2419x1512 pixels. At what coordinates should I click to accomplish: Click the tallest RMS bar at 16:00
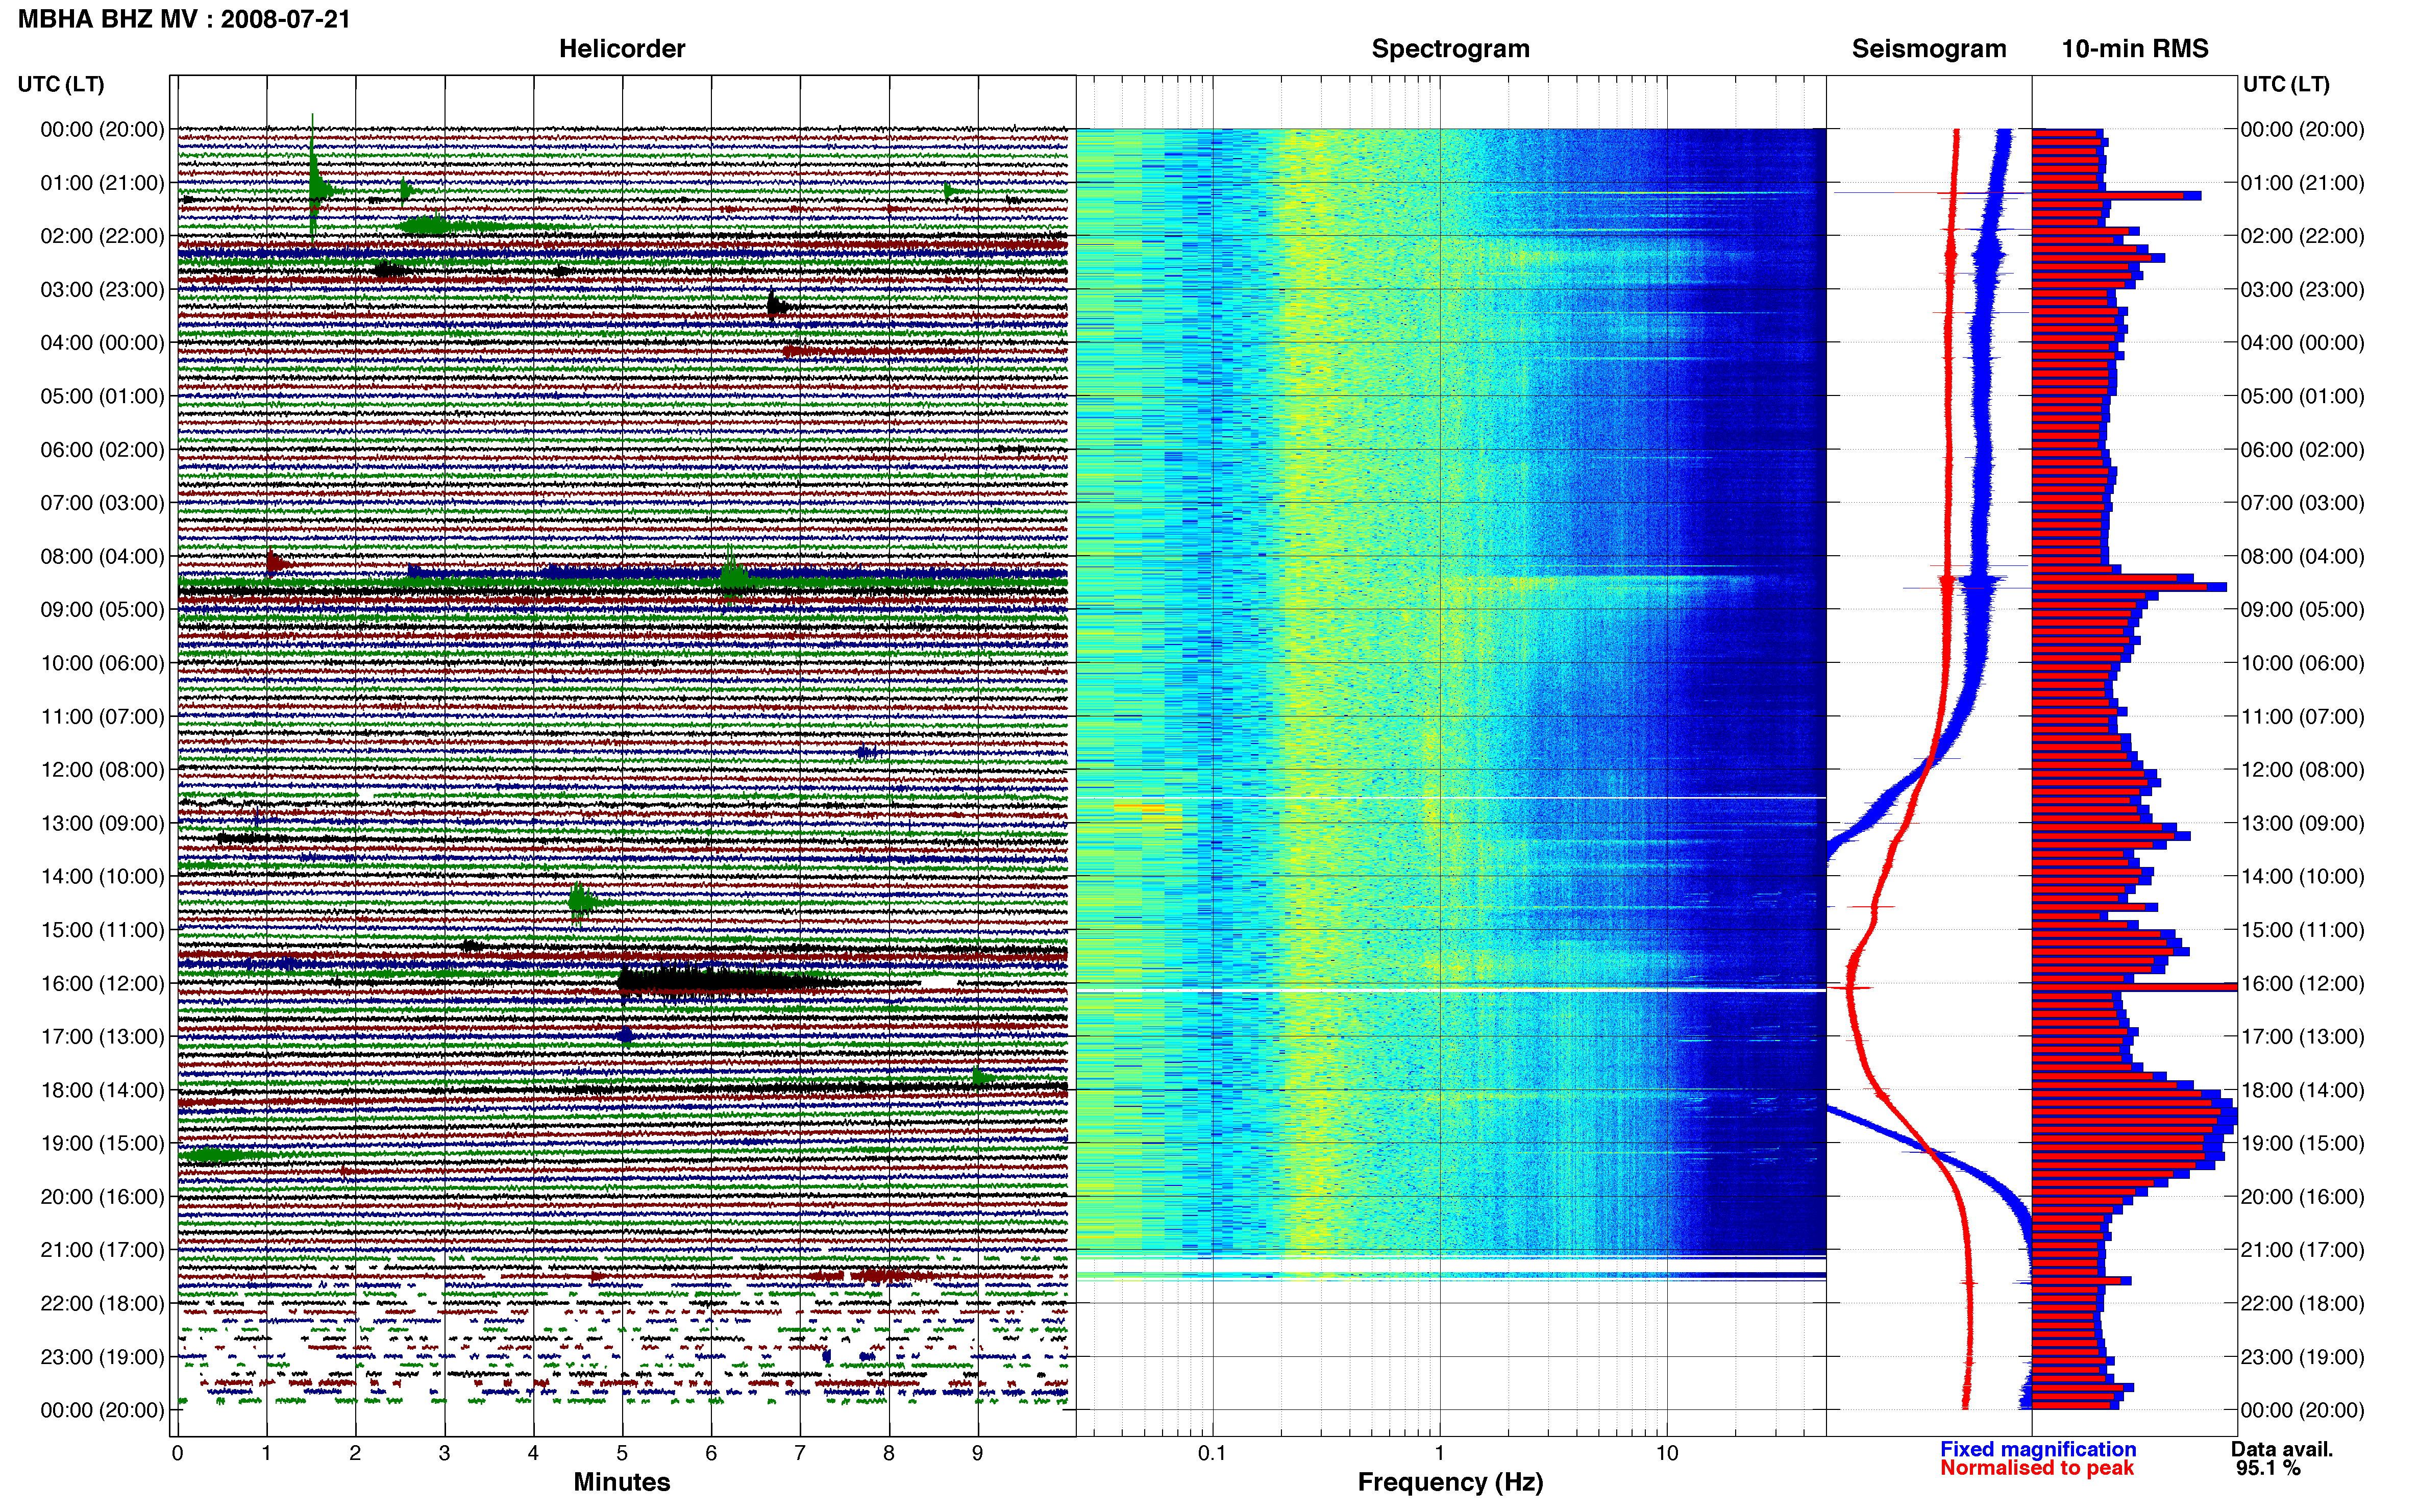pyautogui.click(x=2134, y=987)
